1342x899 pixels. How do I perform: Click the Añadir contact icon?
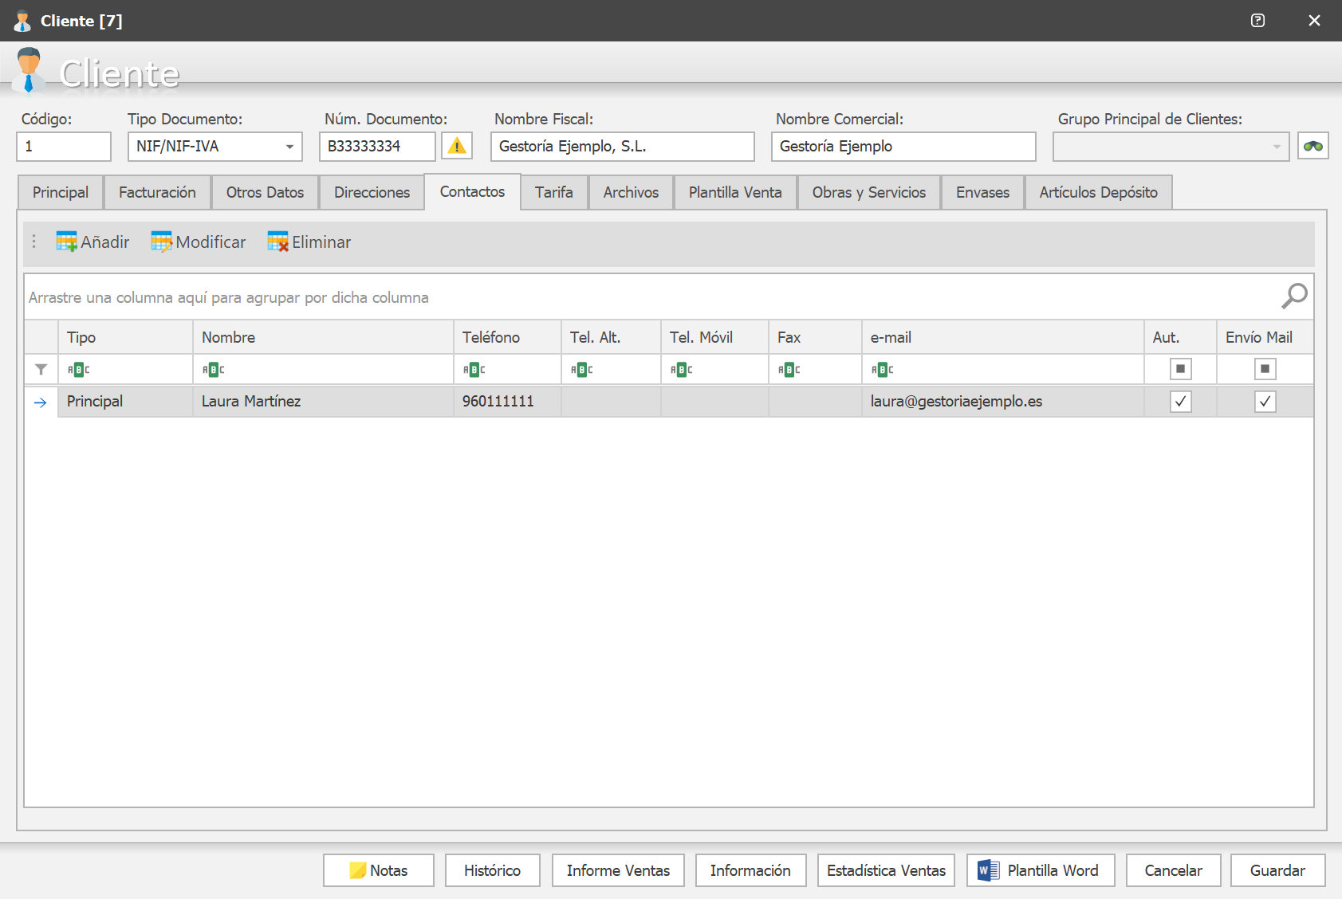(66, 241)
